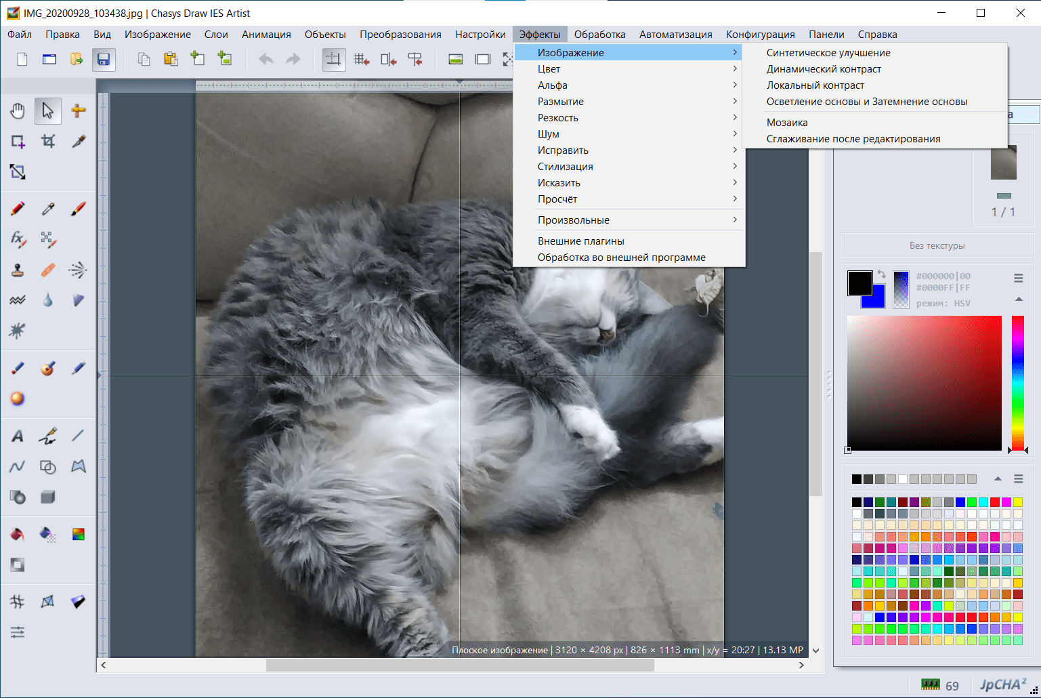Viewport: 1041px width, 698px height.
Task: Expand the Размытие submenu
Action: pyautogui.click(x=629, y=102)
